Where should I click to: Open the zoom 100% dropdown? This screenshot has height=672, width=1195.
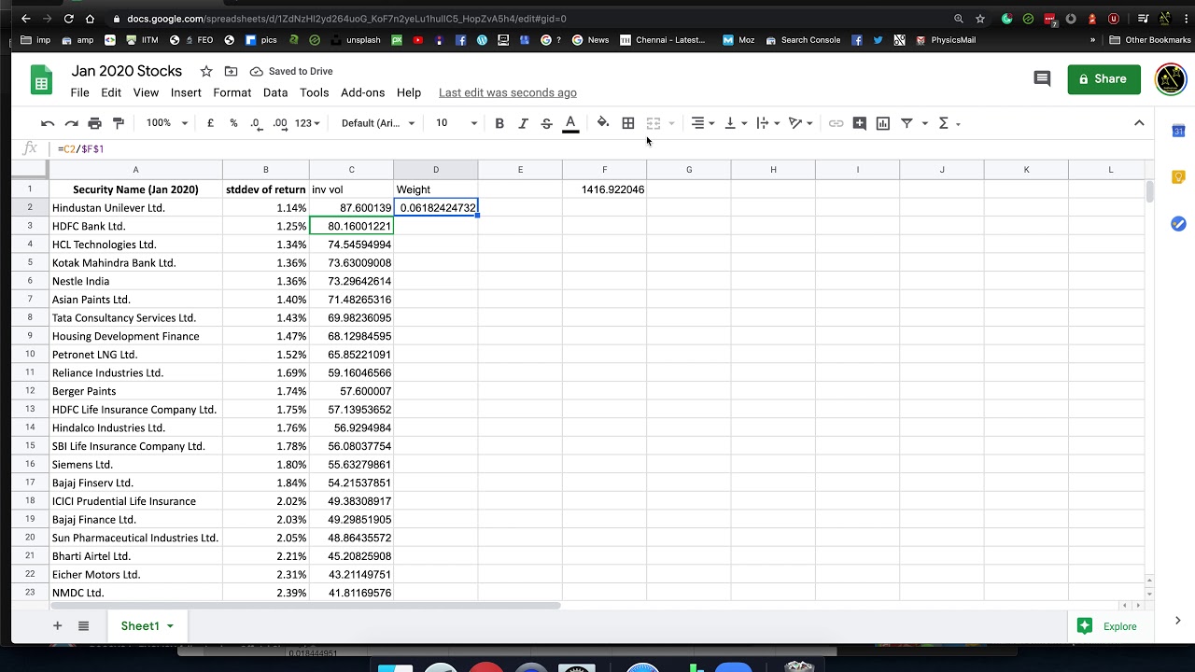coord(166,123)
